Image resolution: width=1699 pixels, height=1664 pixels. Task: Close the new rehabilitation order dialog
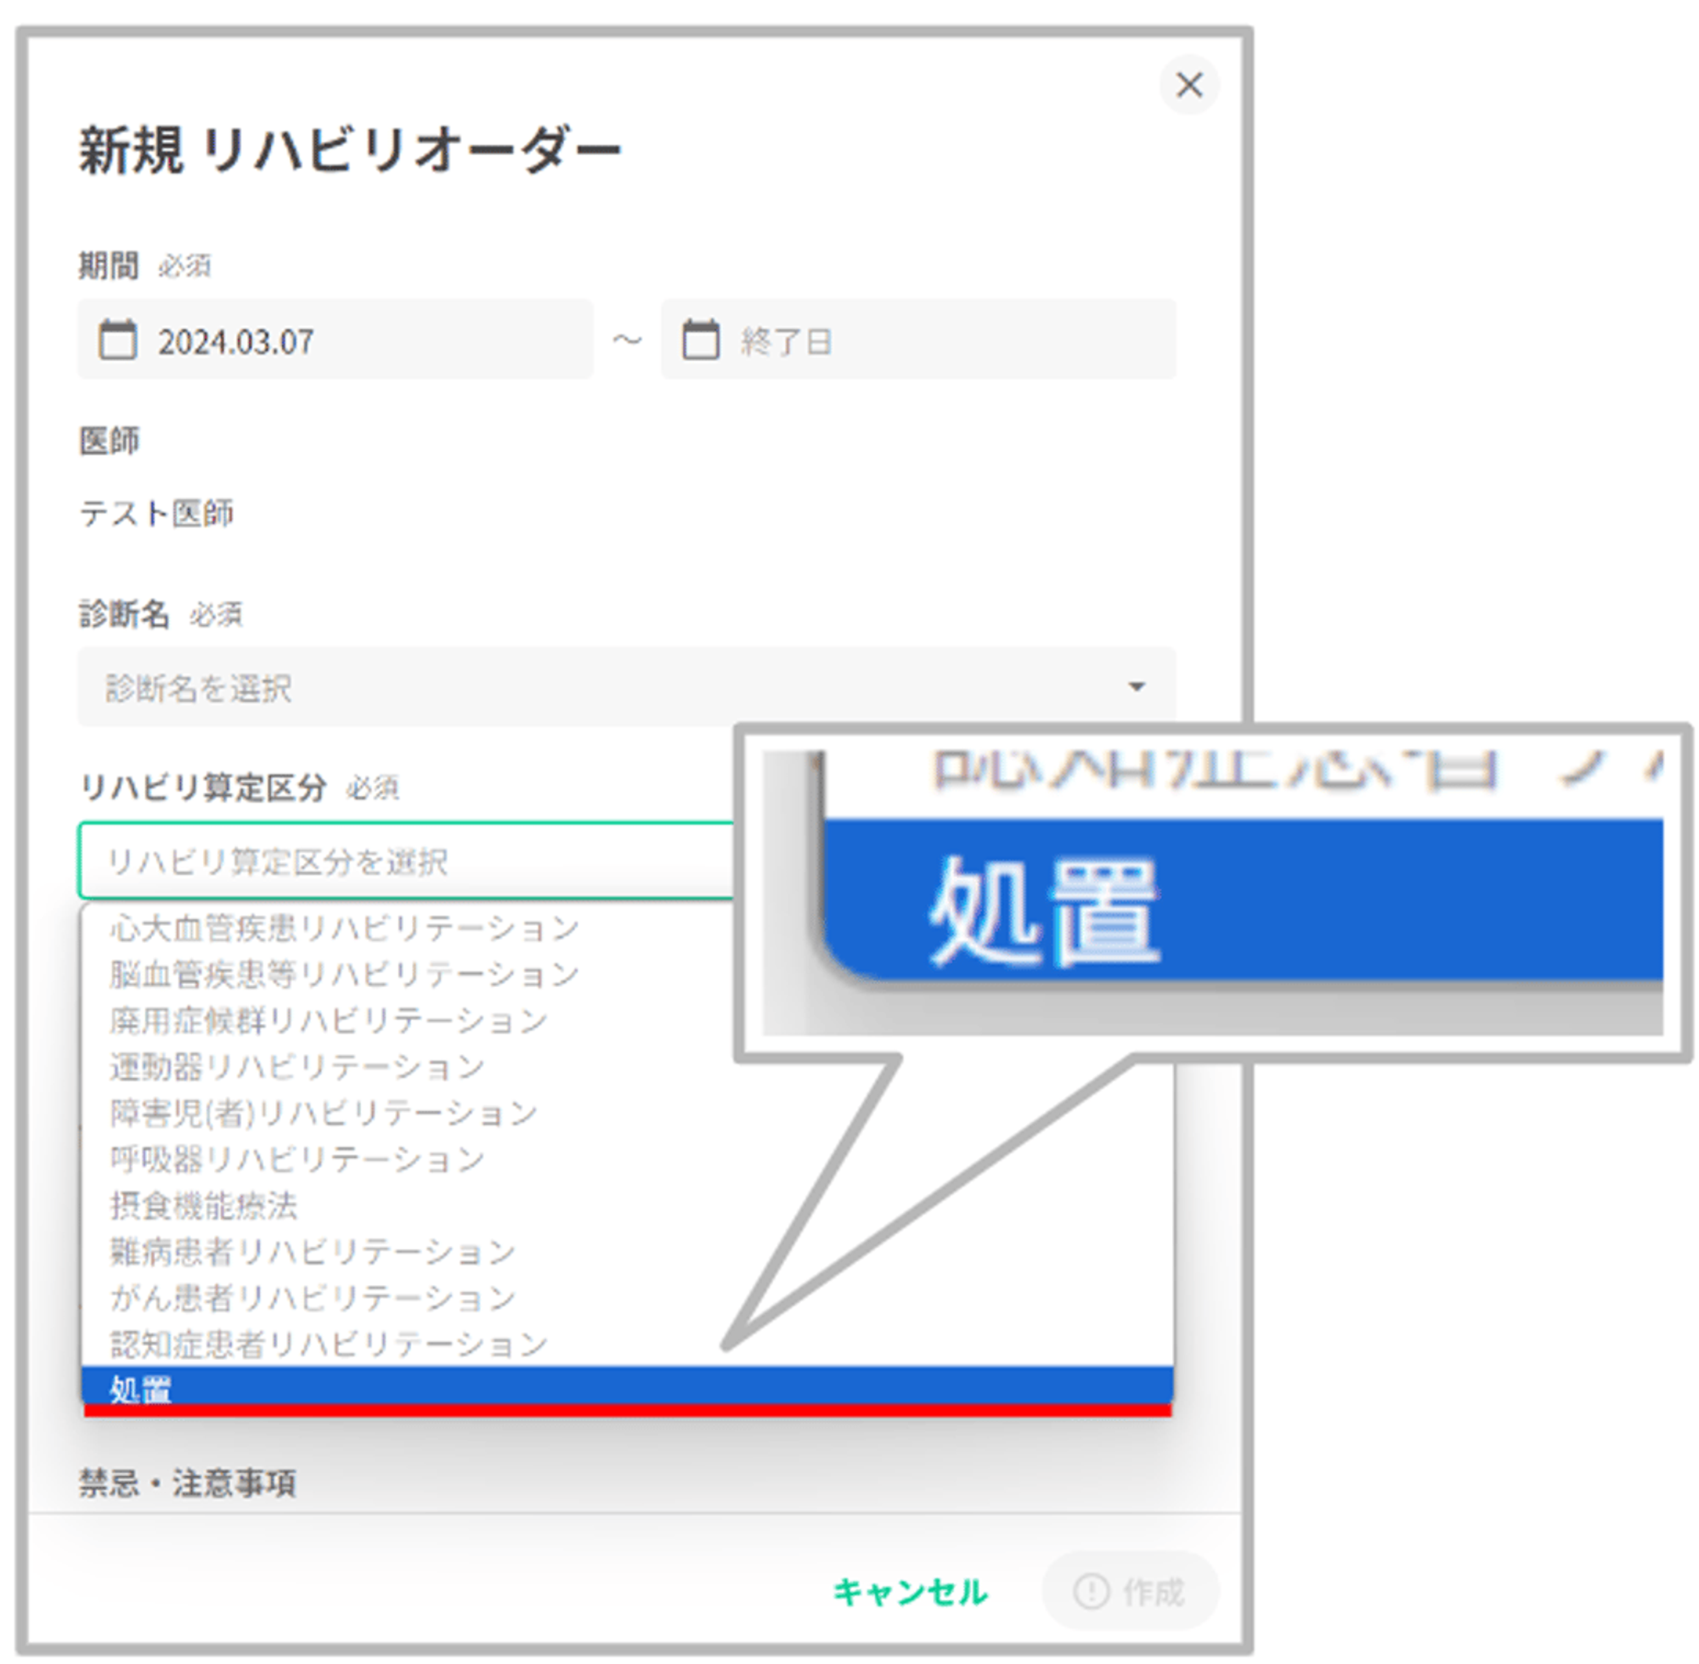click(1188, 85)
